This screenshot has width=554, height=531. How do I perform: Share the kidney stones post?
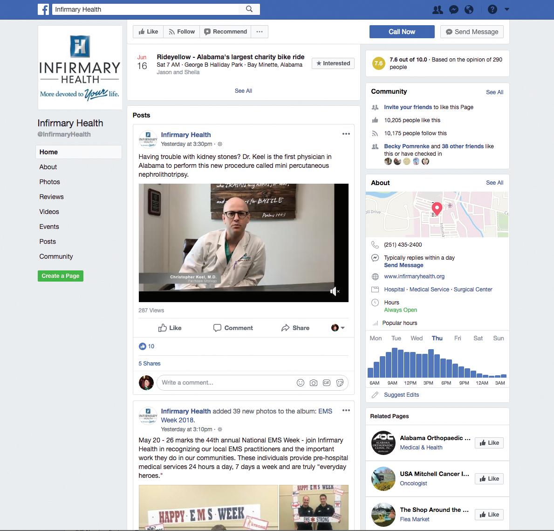[295, 328]
